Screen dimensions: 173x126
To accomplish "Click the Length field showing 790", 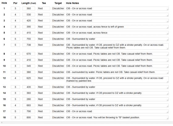I will (x=29, y=111).
